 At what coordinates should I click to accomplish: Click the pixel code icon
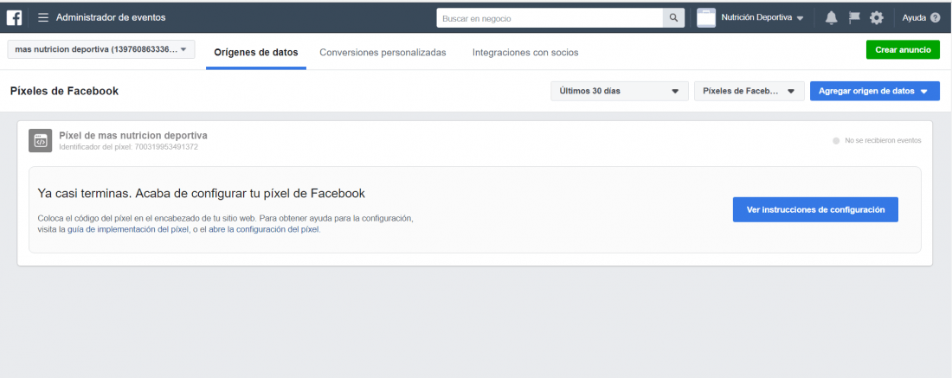click(40, 141)
